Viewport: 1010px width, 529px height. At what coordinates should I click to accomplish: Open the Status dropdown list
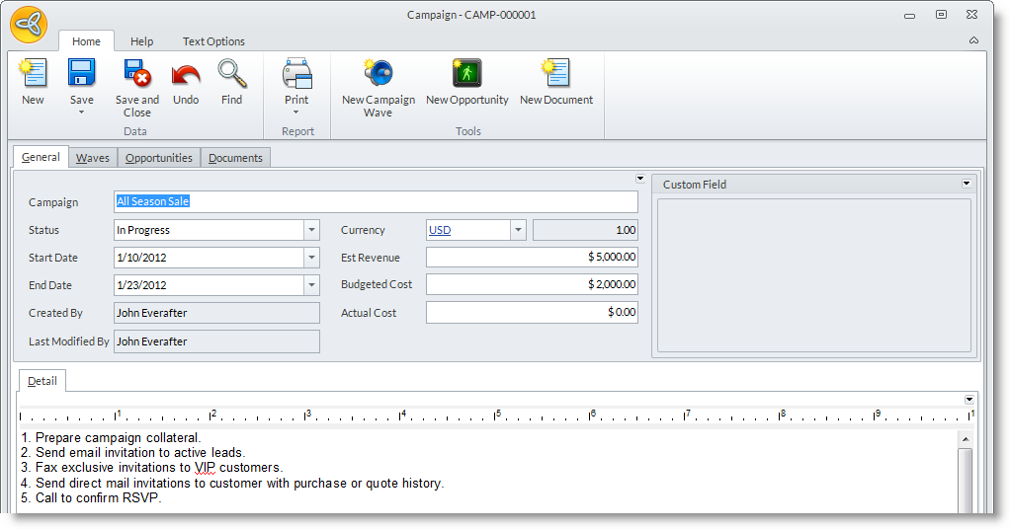tap(311, 230)
